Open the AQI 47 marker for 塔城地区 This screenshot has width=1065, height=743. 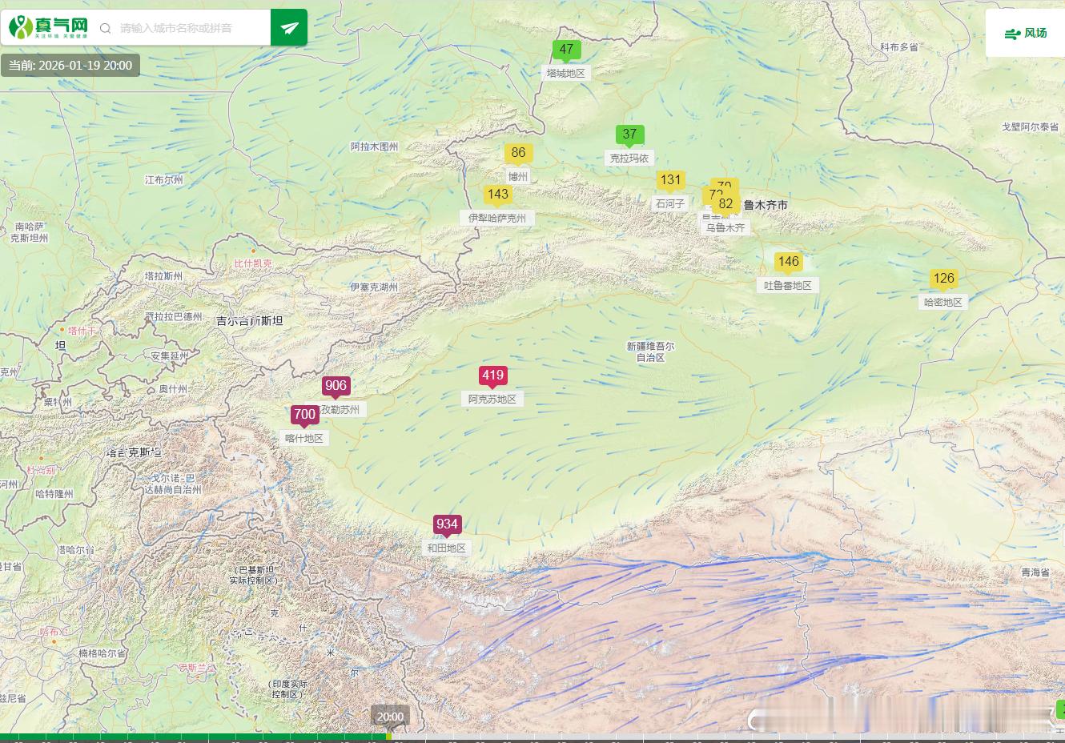566,50
